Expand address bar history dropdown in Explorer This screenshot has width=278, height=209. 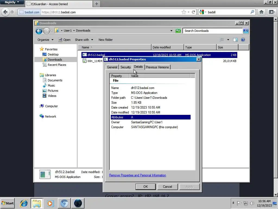pos(171,31)
